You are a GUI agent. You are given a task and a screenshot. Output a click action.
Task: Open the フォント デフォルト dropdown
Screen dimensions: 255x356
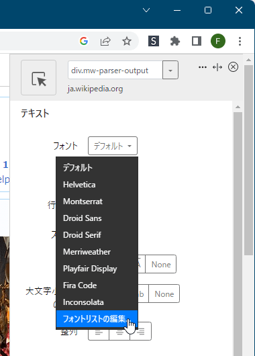(x=113, y=146)
